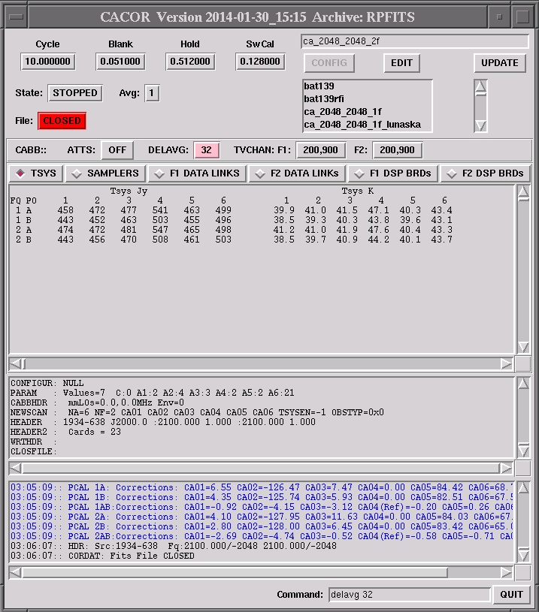Switch to F2 DSP BRDs view
This screenshot has width=539, height=612.
[485, 173]
